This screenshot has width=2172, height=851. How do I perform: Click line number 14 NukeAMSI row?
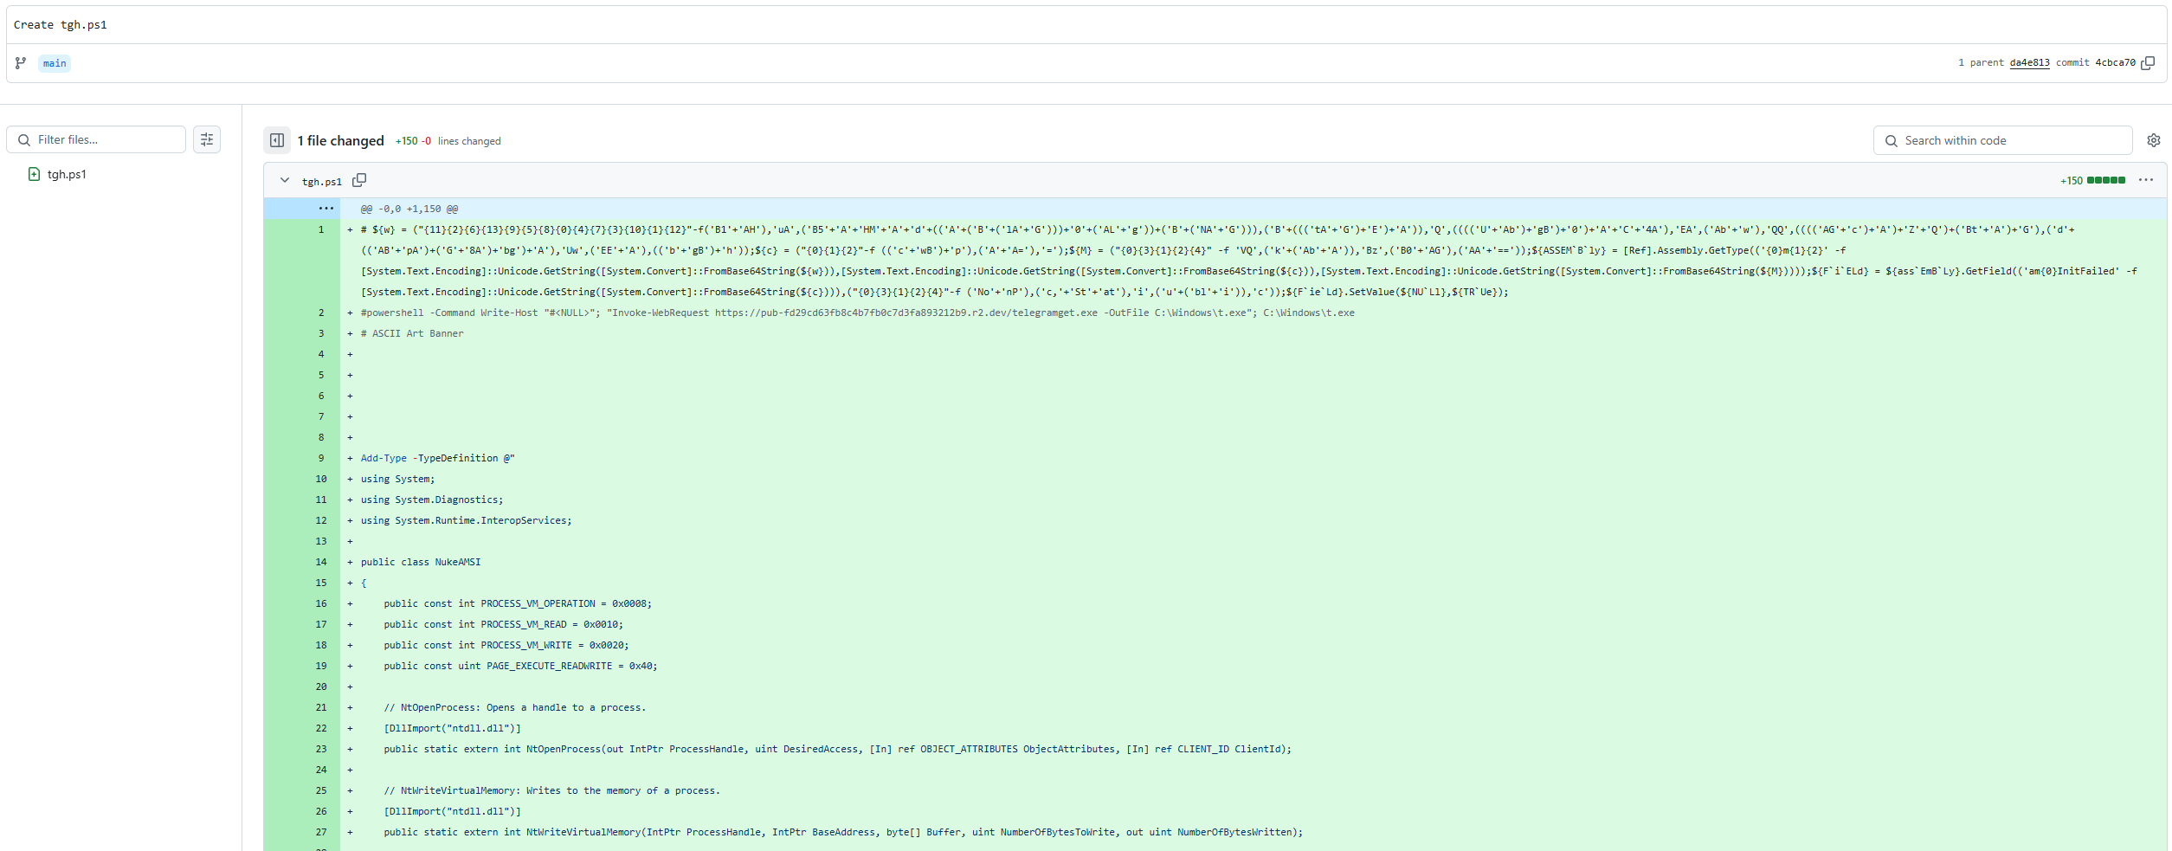tap(321, 562)
